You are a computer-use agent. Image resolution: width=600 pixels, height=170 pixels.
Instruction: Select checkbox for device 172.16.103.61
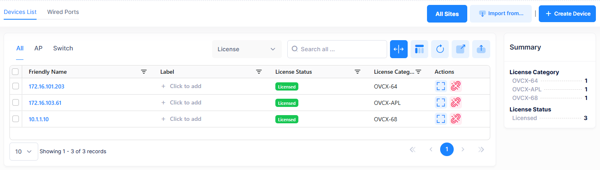tap(16, 102)
